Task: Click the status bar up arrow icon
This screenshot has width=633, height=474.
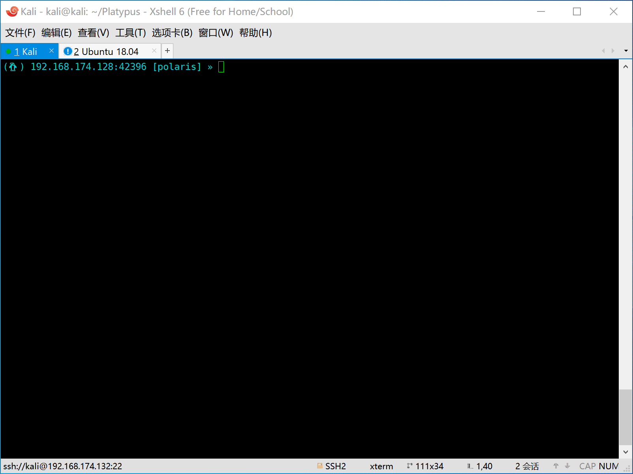Action: (556, 466)
